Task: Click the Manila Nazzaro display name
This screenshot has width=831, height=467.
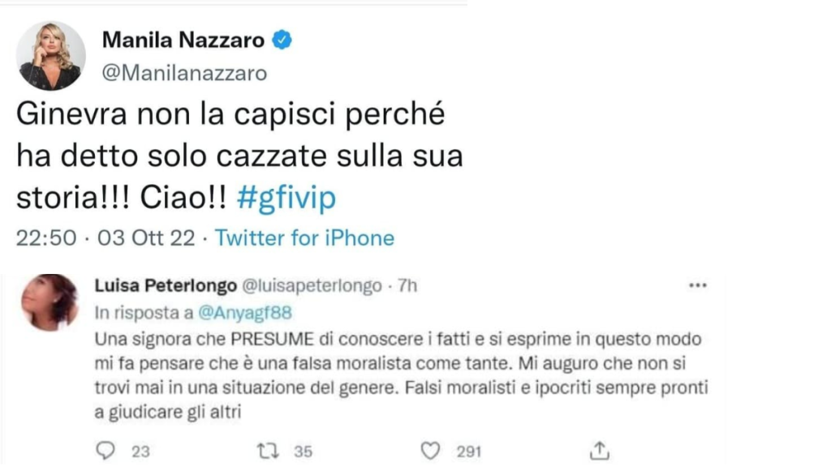Action: [184, 41]
